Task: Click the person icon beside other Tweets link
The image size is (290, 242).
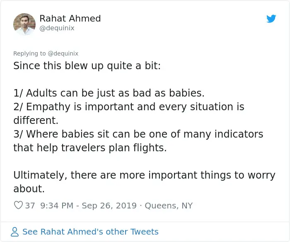Action: pos(15,232)
